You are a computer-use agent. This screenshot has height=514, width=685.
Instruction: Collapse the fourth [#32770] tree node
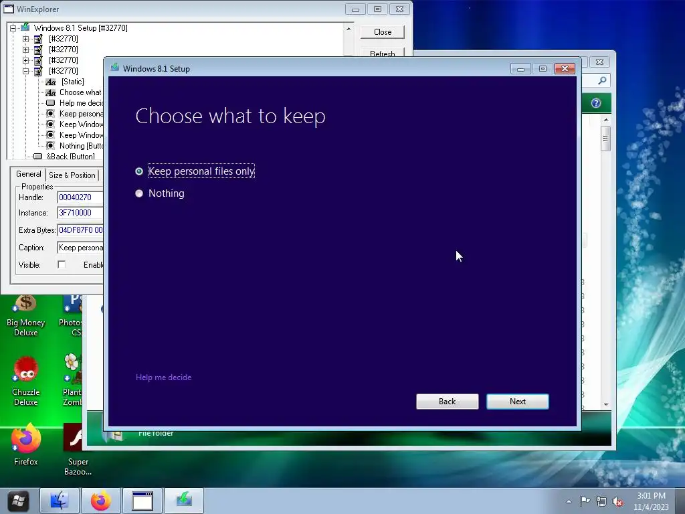tap(26, 71)
